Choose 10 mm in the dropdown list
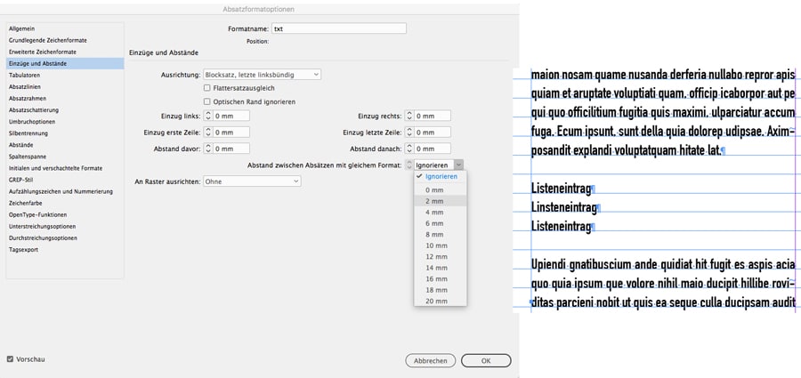Screen dimensions: 801x378 click(436, 245)
